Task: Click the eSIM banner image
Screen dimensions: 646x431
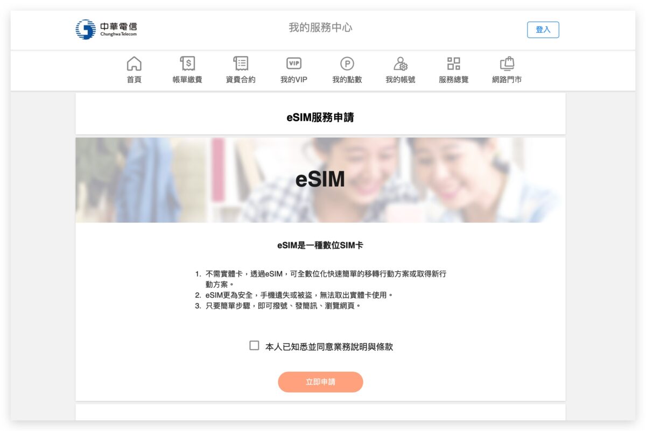Action: click(x=320, y=180)
